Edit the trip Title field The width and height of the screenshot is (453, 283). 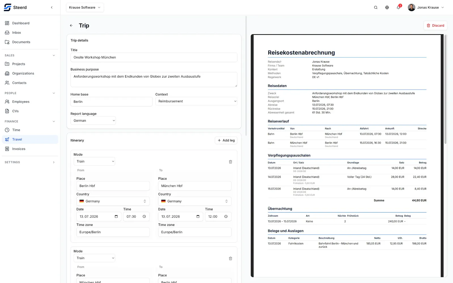point(154,57)
